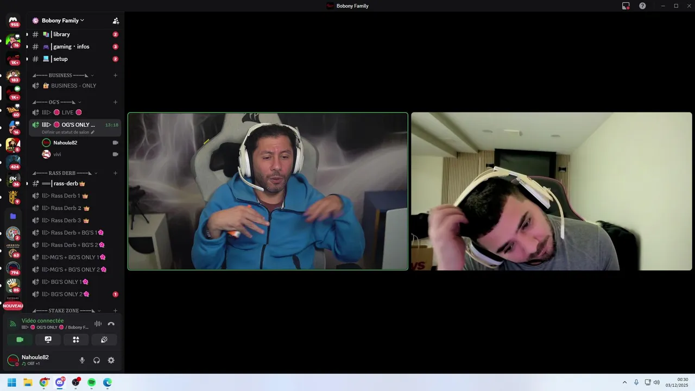Open the server icon with 63 badge

13,250
